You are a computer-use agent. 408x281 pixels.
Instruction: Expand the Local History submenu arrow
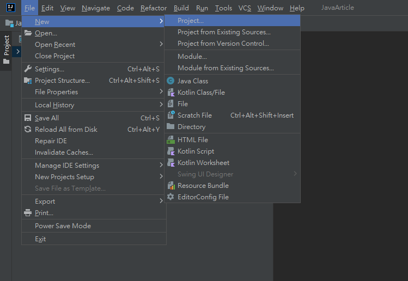pos(161,105)
